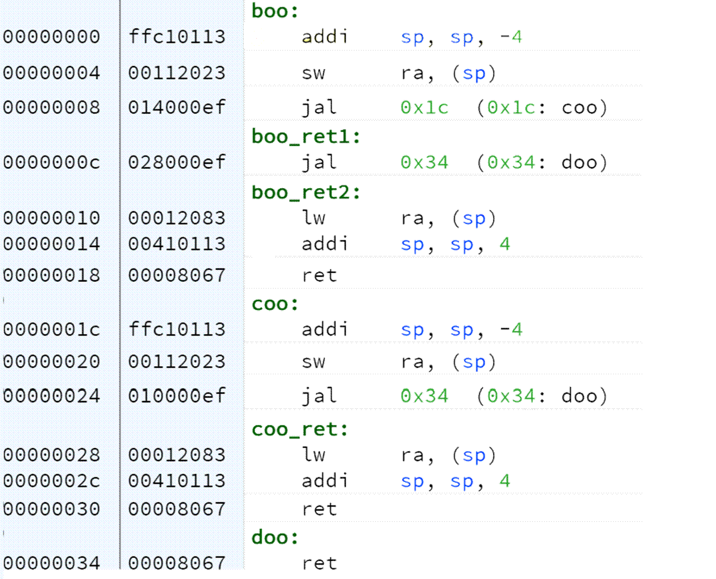This screenshot has width=716, height=579.
Task: Click address 0000000c
Action: (52, 162)
